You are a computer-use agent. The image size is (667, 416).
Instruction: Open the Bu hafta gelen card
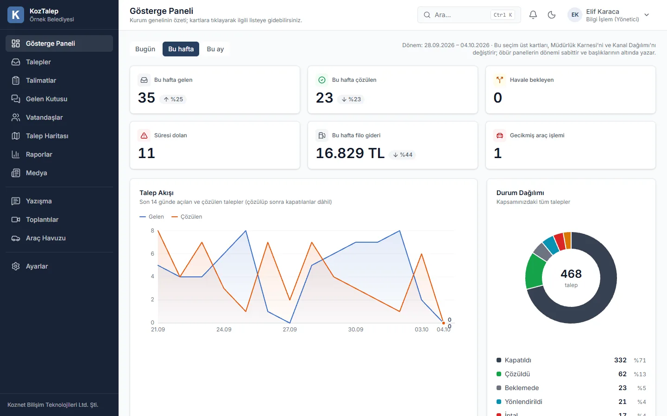click(215, 90)
